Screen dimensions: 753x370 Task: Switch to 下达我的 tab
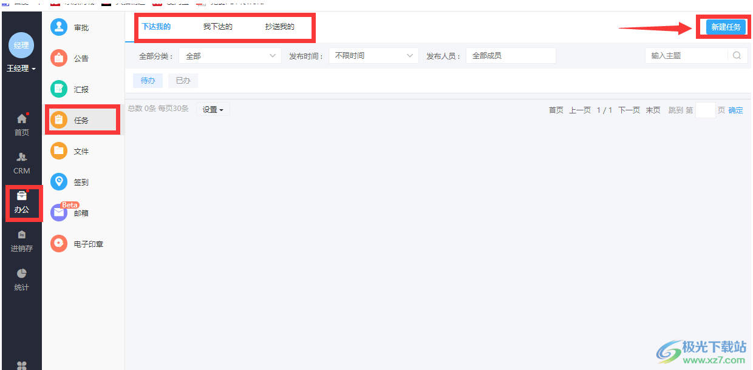[x=156, y=27]
